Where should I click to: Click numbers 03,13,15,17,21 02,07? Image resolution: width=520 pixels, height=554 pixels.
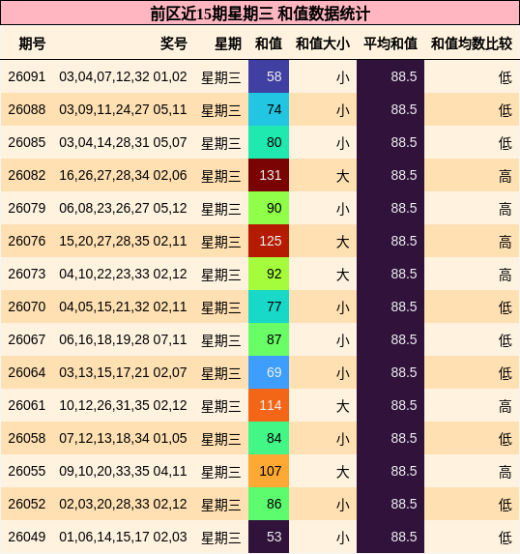click(x=123, y=372)
